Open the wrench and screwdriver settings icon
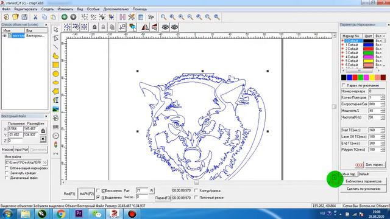 coord(132,17)
